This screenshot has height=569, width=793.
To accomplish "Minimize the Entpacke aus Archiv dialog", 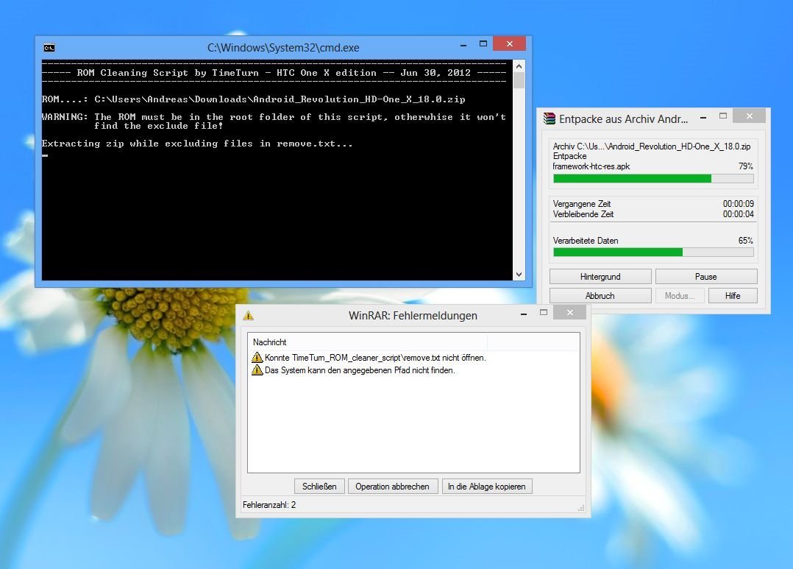I will pyautogui.click(x=703, y=117).
